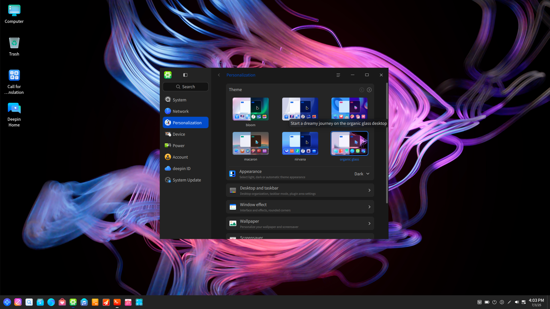Launch the Calculator from the taskbar
The width and height of the screenshot is (550, 309).
coord(139,302)
